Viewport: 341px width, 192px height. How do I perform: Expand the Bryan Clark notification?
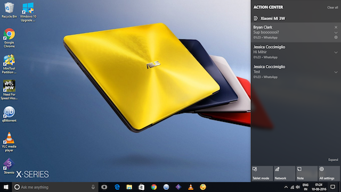point(336,32)
